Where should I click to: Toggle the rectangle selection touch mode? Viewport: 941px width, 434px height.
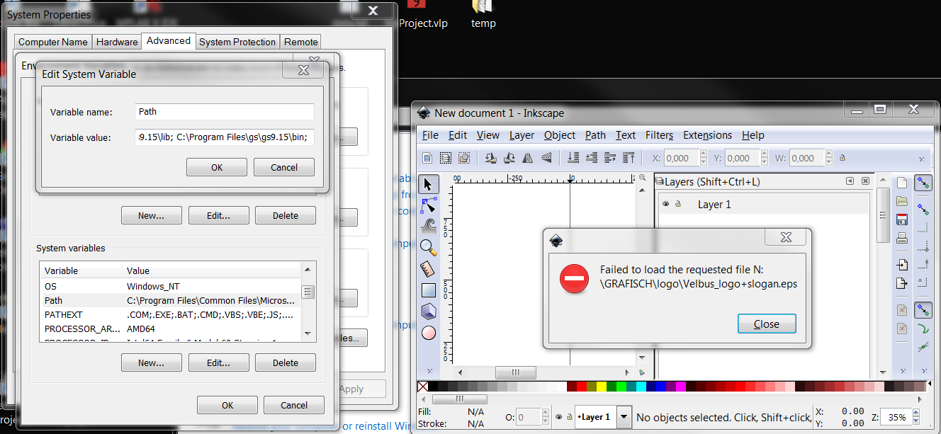tap(465, 158)
